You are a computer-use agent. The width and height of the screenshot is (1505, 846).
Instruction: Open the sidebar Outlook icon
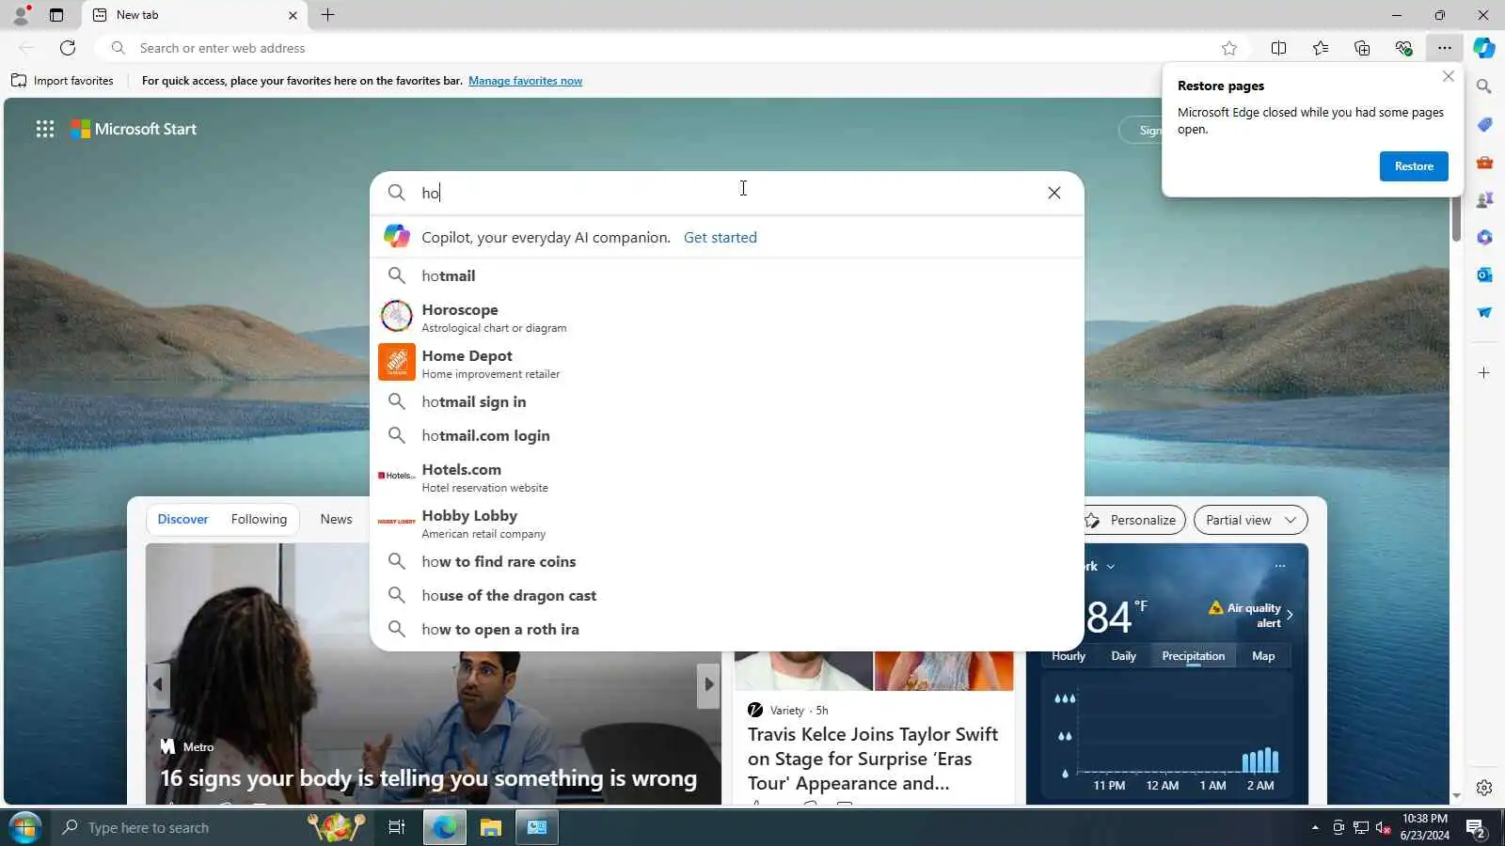tap(1484, 274)
